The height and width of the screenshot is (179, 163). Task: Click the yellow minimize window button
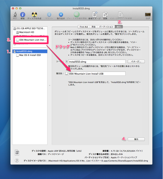pyautogui.click(x=17, y=8)
